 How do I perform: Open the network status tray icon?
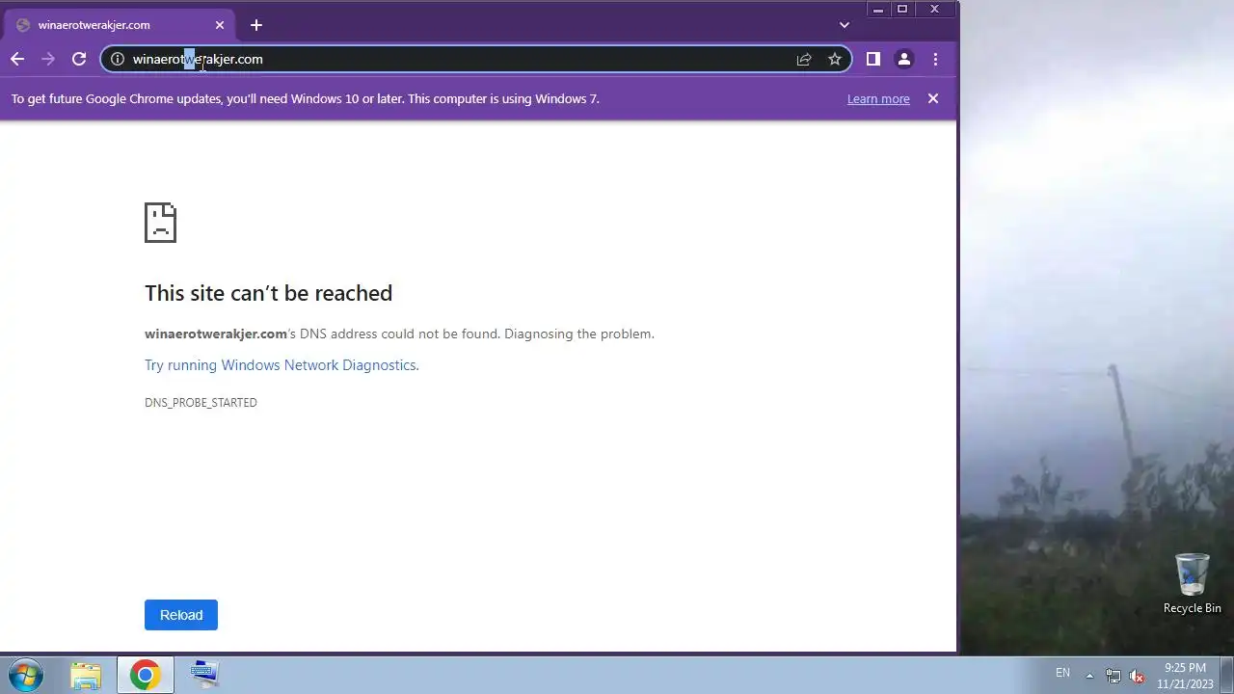pyautogui.click(x=1113, y=676)
